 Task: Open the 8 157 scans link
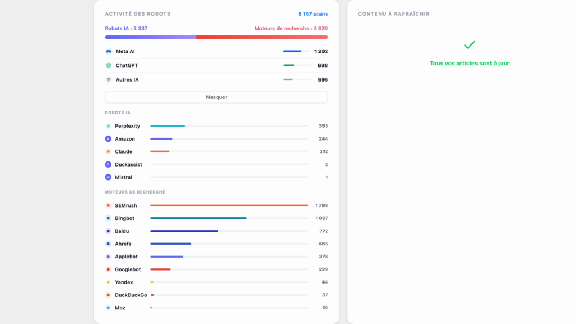coord(313,14)
